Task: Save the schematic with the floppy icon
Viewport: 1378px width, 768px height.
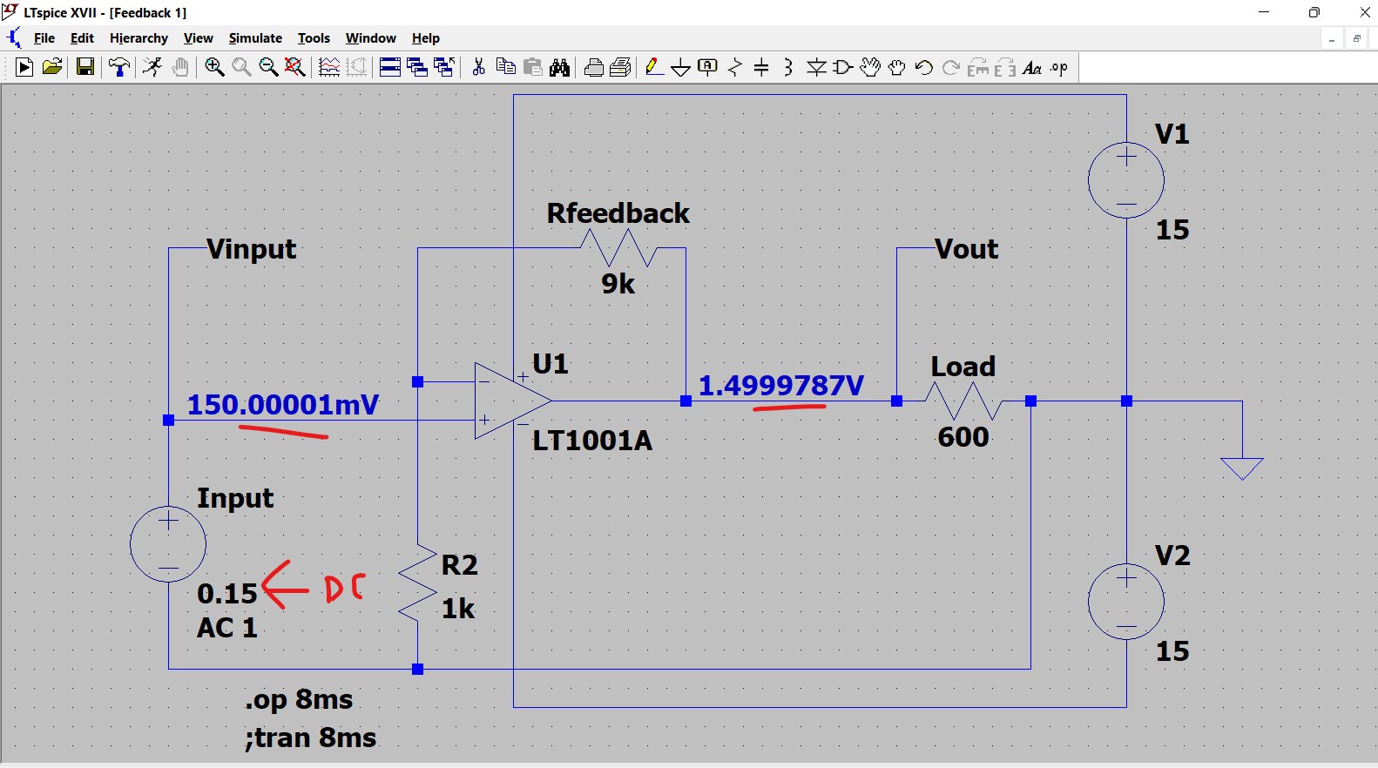Action: pyautogui.click(x=84, y=67)
